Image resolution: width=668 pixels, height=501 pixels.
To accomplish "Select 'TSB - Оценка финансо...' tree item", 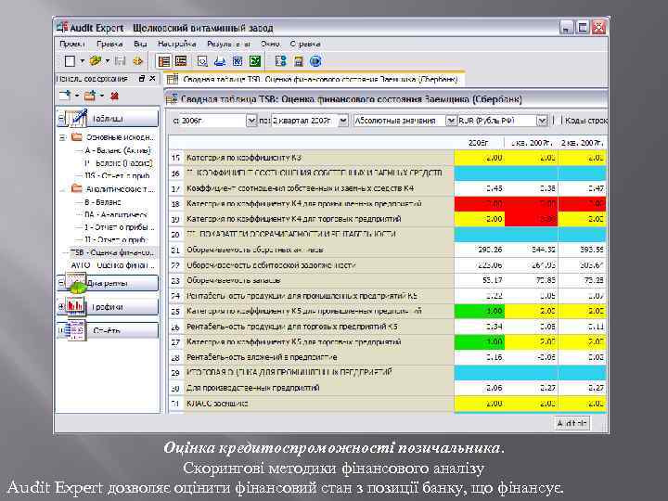I will tap(111, 252).
